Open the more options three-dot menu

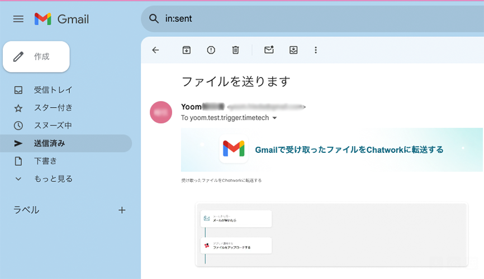point(315,50)
